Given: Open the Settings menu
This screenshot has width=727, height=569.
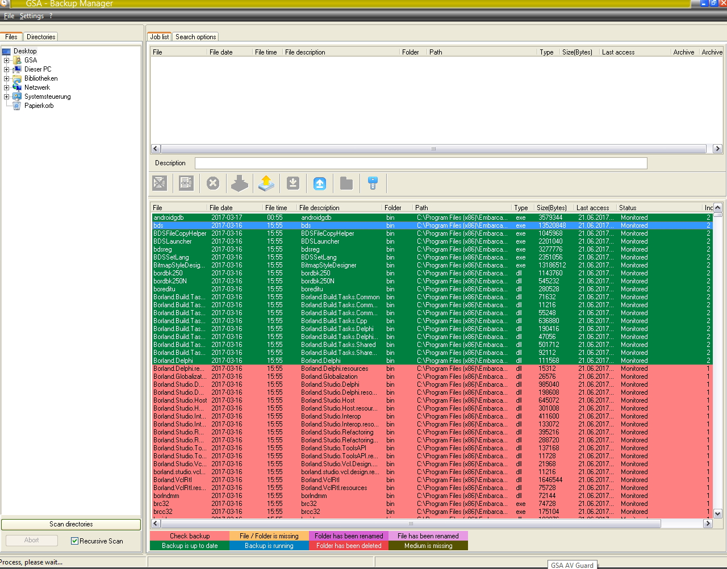Looking at the screenshot, I should coord(31,16).
